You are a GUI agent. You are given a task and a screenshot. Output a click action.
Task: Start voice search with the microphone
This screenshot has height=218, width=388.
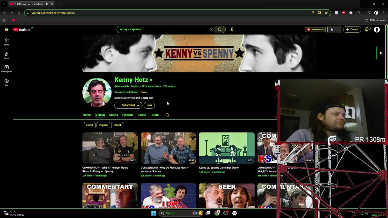232,29
